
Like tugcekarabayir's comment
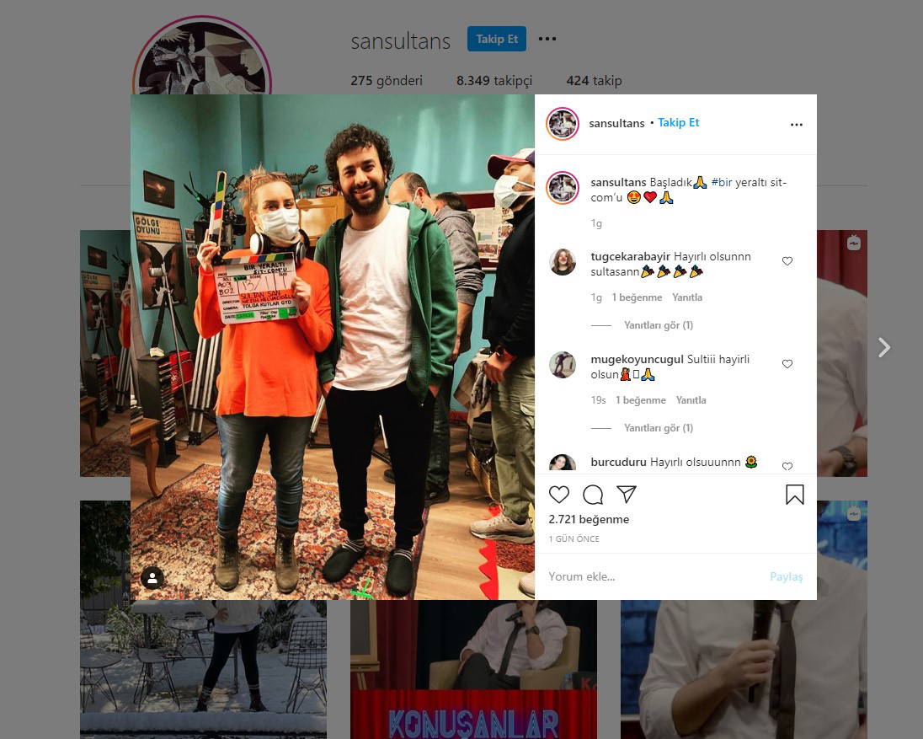787,261
